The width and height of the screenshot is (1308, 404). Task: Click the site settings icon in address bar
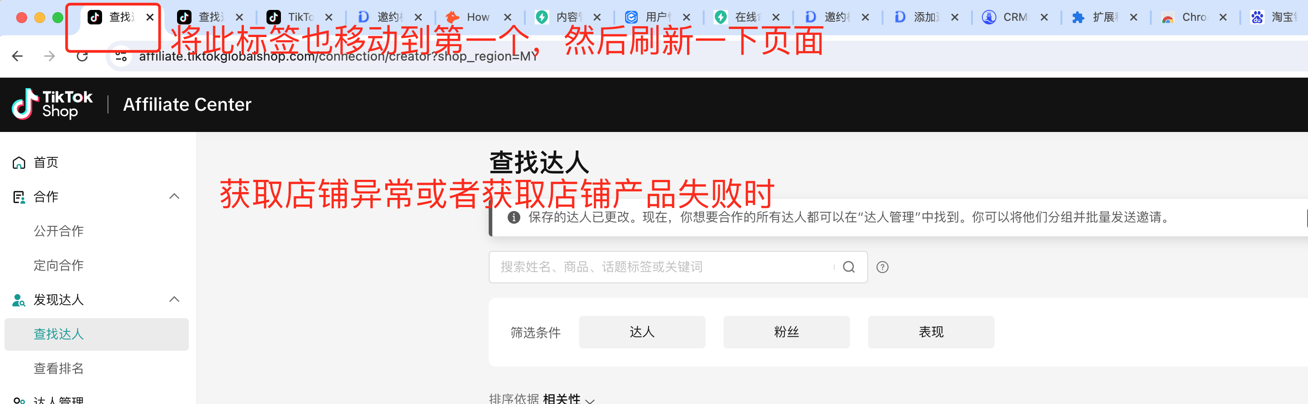(x=121, y=56)
